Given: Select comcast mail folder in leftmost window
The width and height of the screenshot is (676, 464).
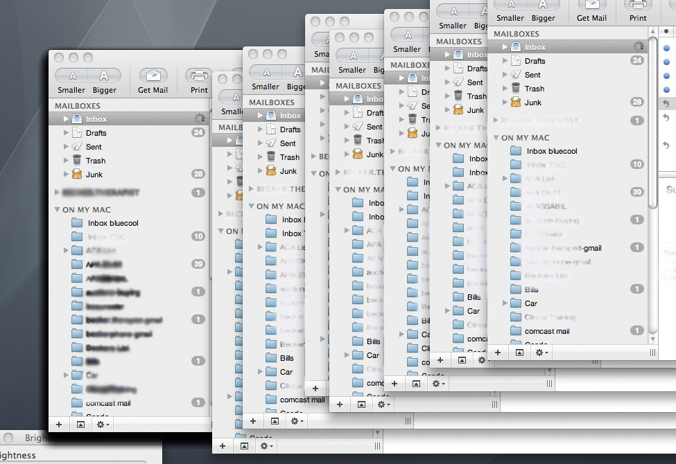Looking at the screenshot, I should pyautogui.click(x=108, y=403).
